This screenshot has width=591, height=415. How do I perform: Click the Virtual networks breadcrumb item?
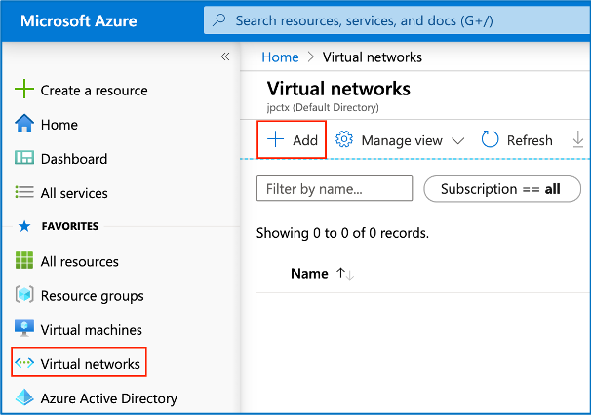pos(372,57)
